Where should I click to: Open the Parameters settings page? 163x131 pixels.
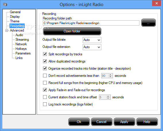23,53
